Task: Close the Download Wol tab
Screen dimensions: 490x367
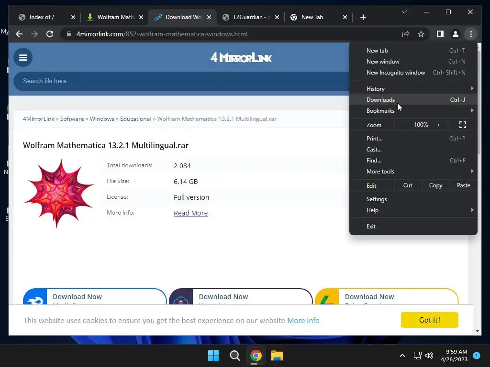Action: click(209, 17)
